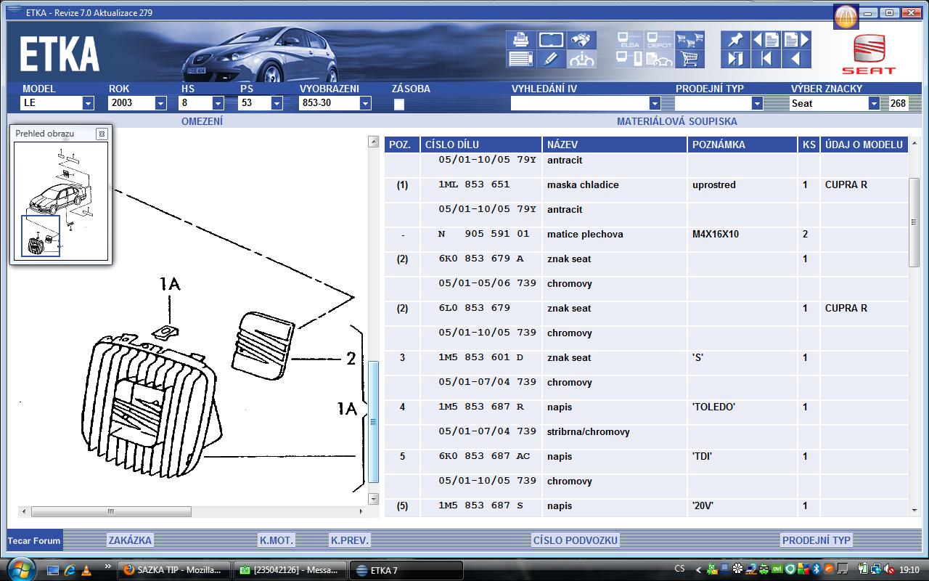Screen dimensions: 929x581
Task: Expand the VÝBĚR ZNACKY brand dropdown
Action: pyautogui.click(x=874, y=103)
